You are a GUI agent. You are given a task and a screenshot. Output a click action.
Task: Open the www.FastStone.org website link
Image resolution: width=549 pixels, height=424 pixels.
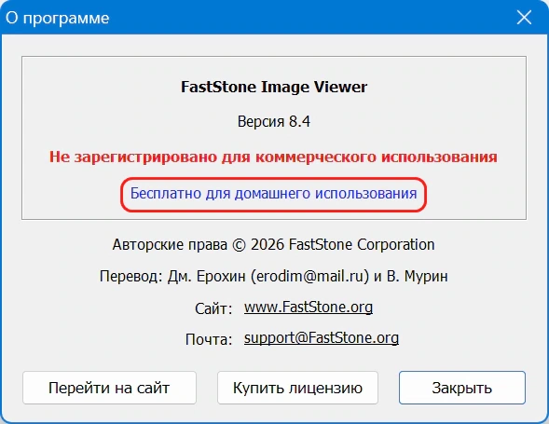[x=309, y=308]
